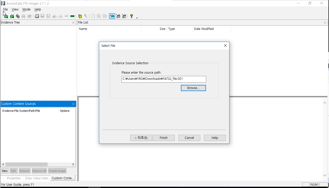Open the View menu
Screen dimensions: 329x188
pos(15,9)
